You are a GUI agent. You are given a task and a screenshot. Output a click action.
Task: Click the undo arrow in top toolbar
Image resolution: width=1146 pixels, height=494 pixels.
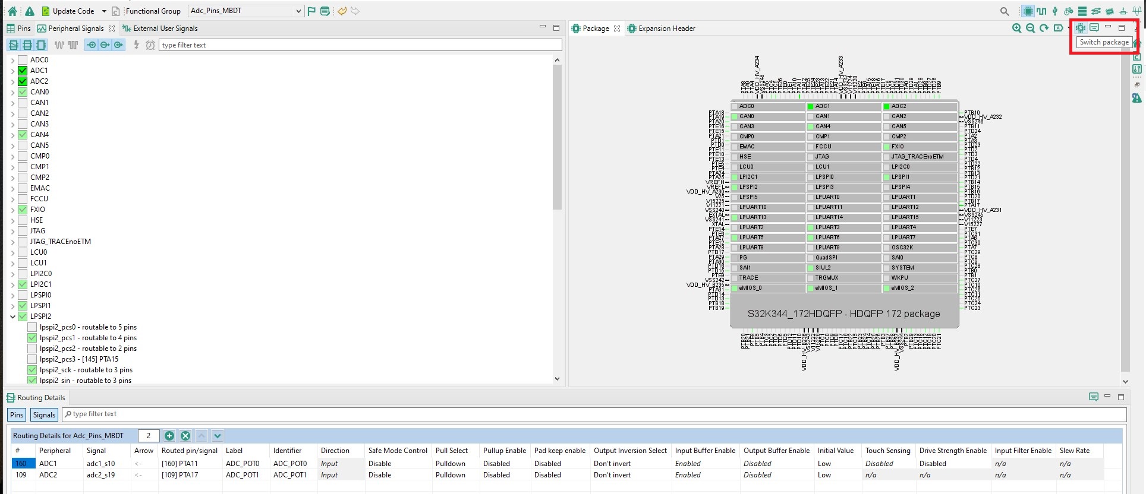(342, 11)
